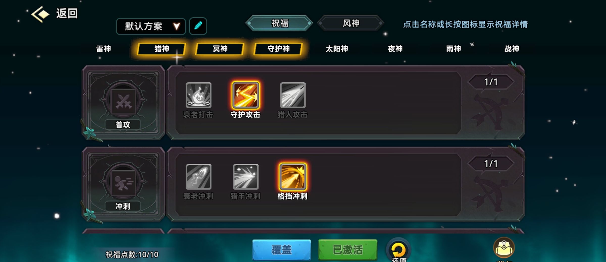Go back with the 返回 arrow
The width and height of the screenshot is (606, 262).
[x=54, y=14]
